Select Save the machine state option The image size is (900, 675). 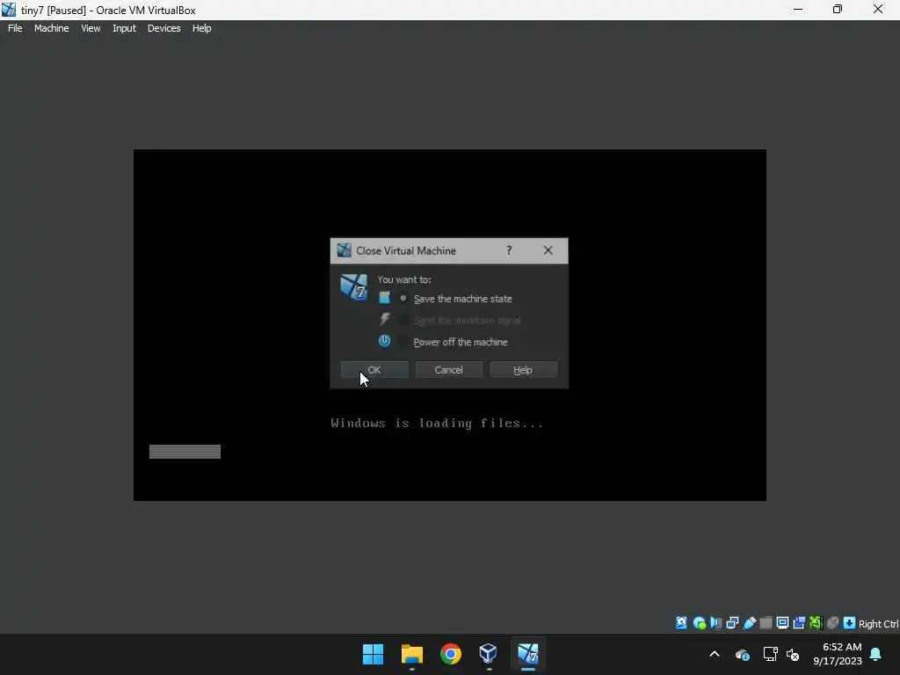click(x=456, y=299)
